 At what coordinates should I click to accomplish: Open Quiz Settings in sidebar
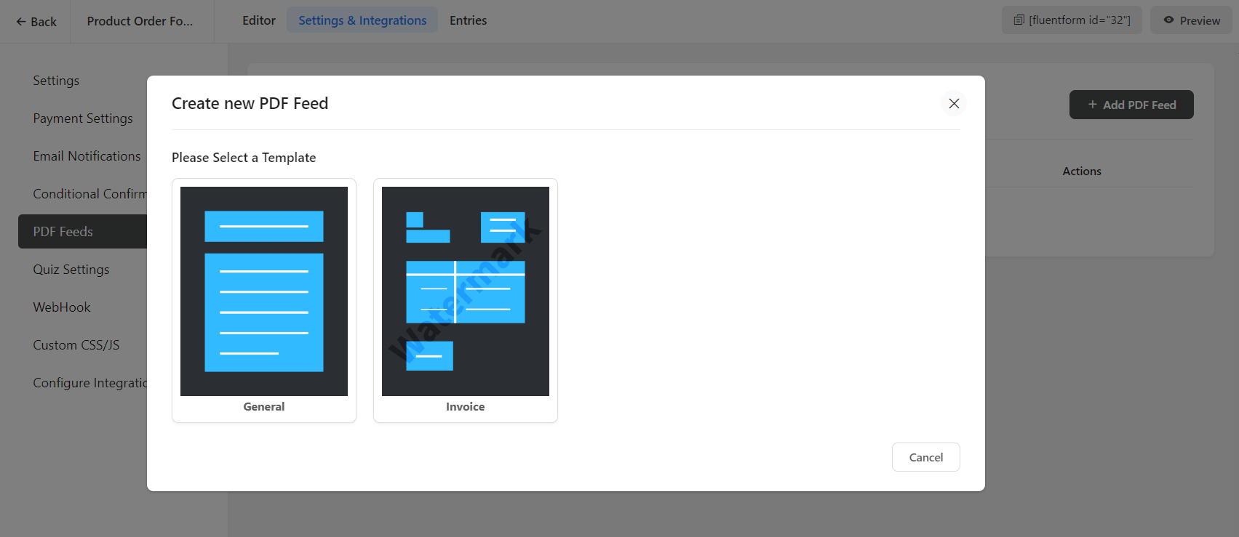[71, 270]
